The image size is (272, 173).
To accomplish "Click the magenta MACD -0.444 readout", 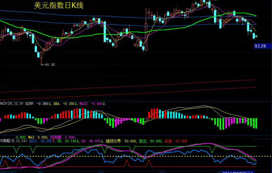I will [x=92, y=104].
